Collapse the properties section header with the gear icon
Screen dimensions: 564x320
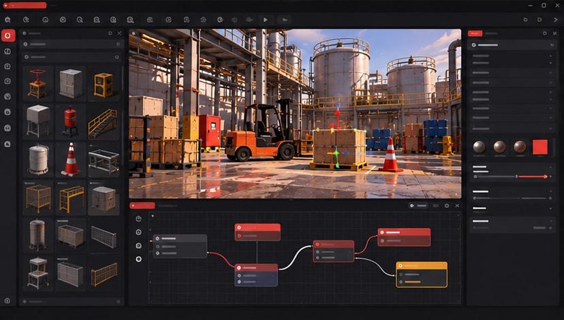512,45
